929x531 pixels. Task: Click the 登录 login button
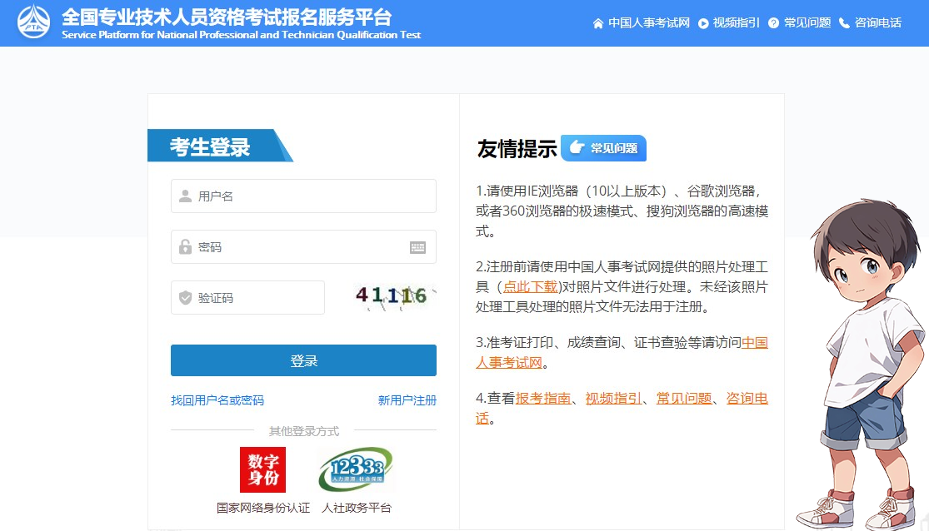click(x=303, y=360)
